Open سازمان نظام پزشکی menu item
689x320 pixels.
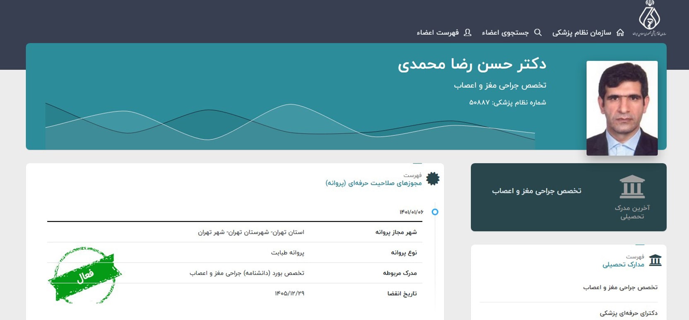(x=582, y=32)
